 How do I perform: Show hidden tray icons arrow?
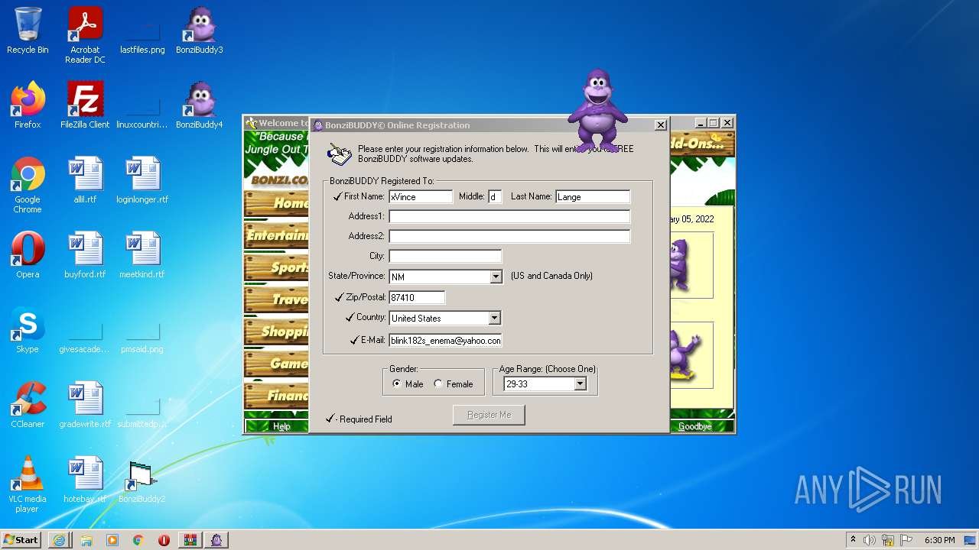(853, 540)
